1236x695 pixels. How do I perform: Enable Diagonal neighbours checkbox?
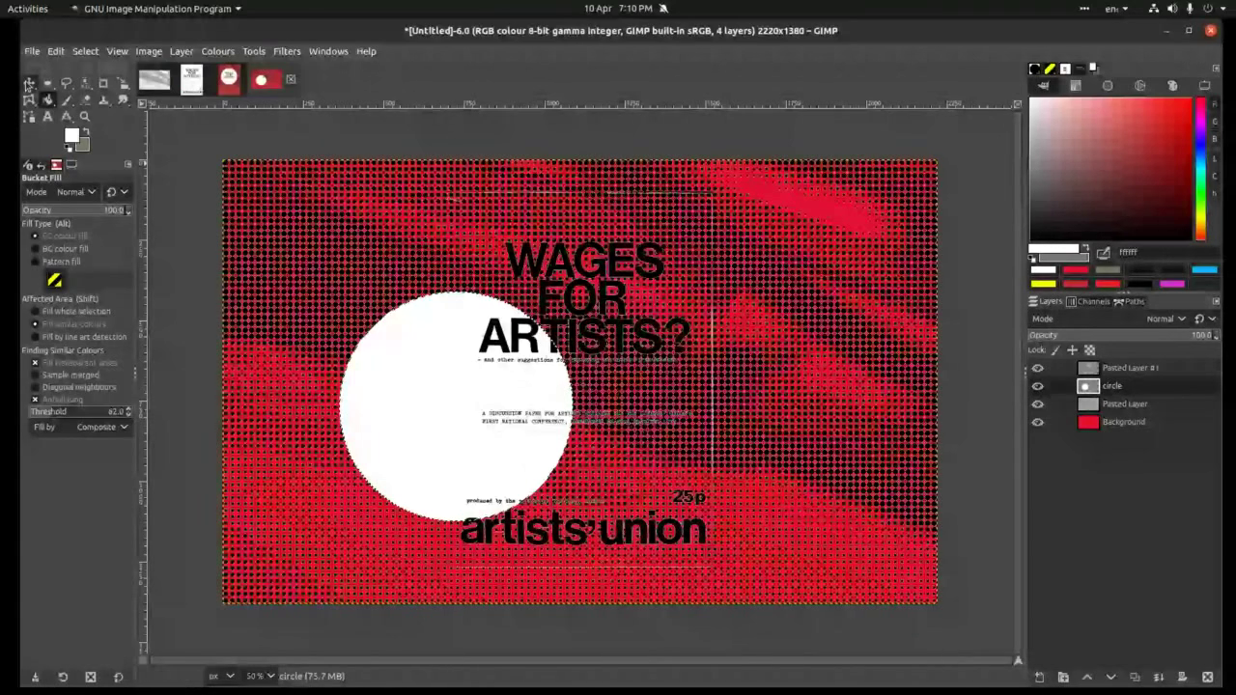71,387
